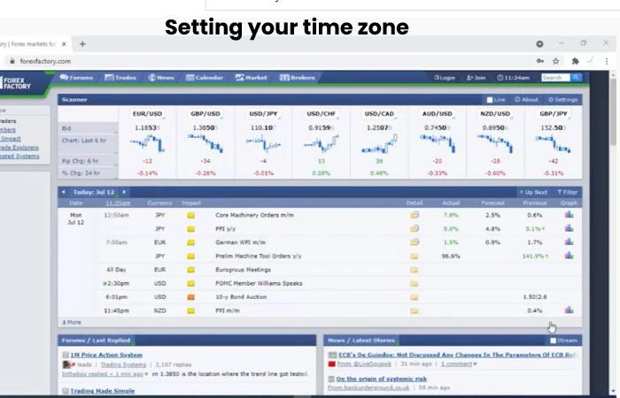Click impact icon for 10-y Bond Auction
The height and width of the screenshot is (398, 620).
191,297
